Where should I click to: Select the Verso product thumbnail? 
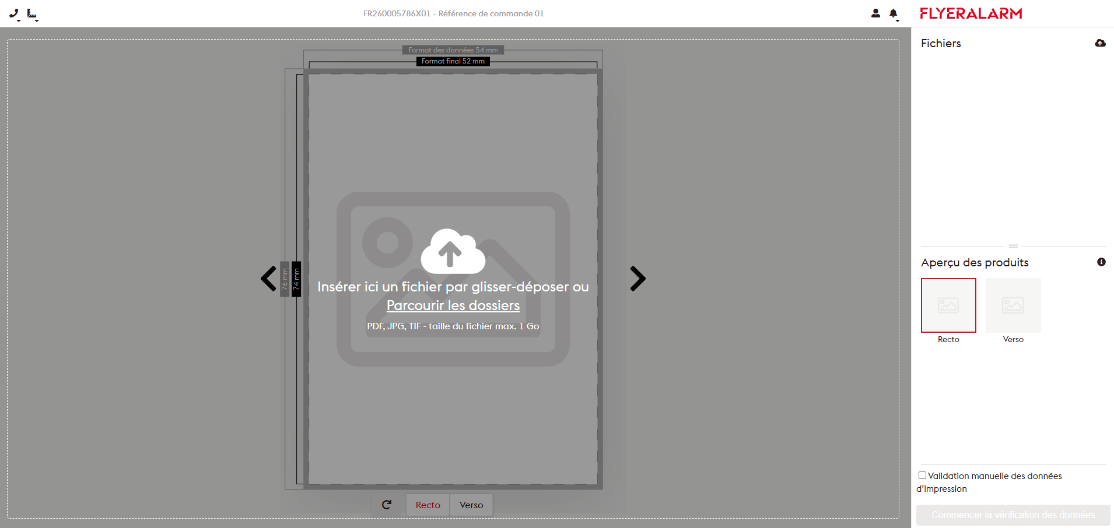pos(1013,305)
